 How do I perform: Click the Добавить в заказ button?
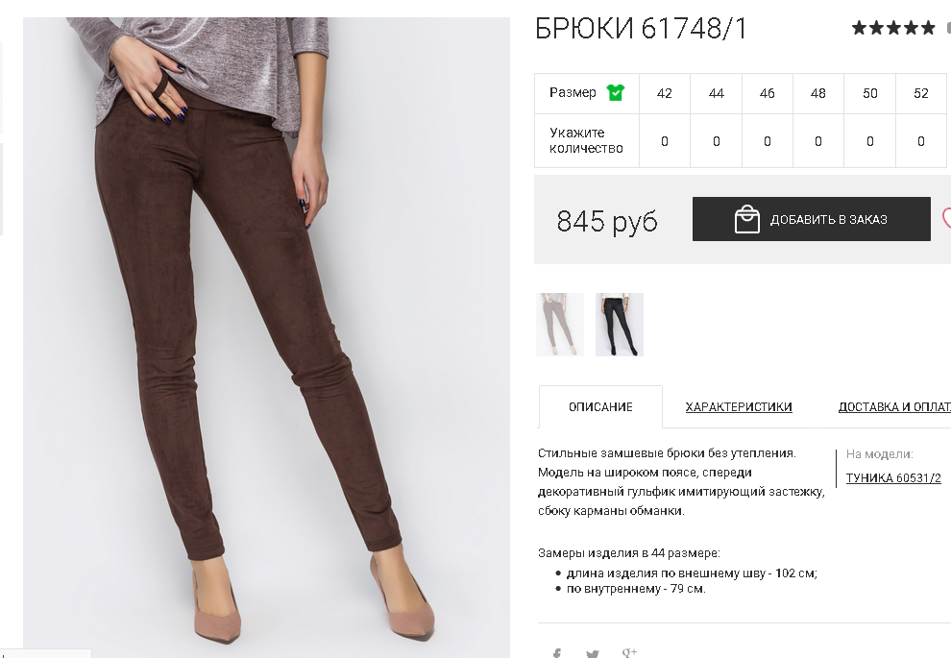pyautogui.click(x=812, y=219)
